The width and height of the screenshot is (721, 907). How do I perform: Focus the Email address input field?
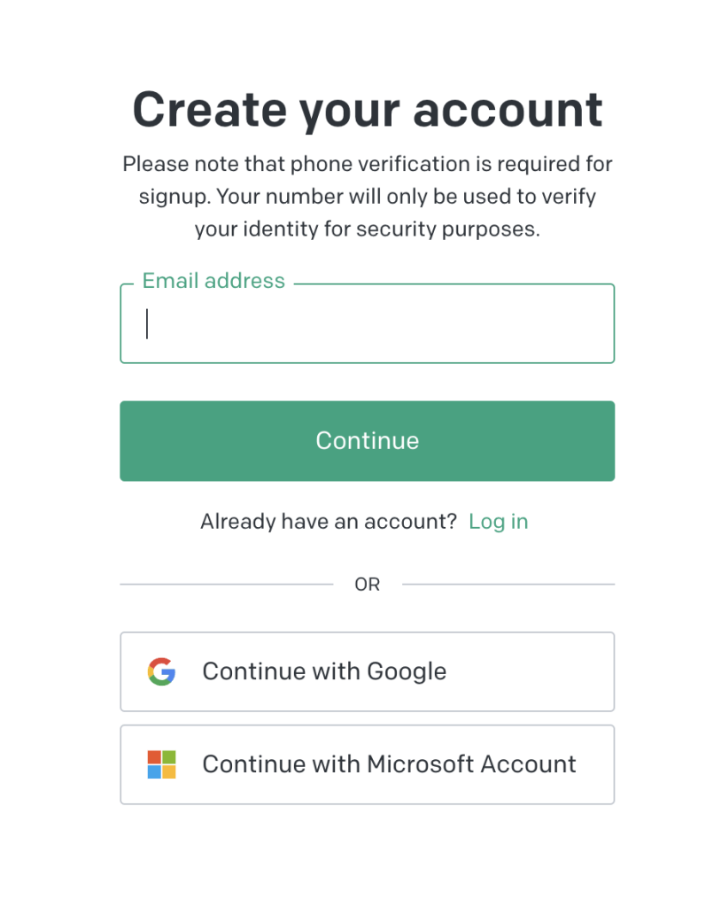point(367,324)
